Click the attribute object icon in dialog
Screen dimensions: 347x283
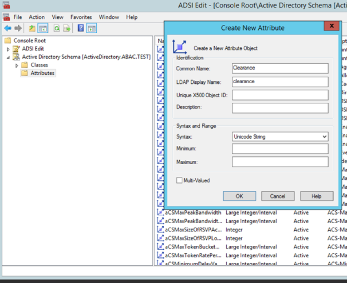[x=179, y=47]
